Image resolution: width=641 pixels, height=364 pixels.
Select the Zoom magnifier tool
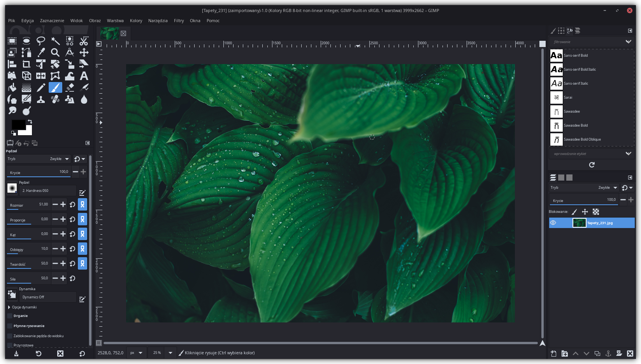[x=55, y=52]
